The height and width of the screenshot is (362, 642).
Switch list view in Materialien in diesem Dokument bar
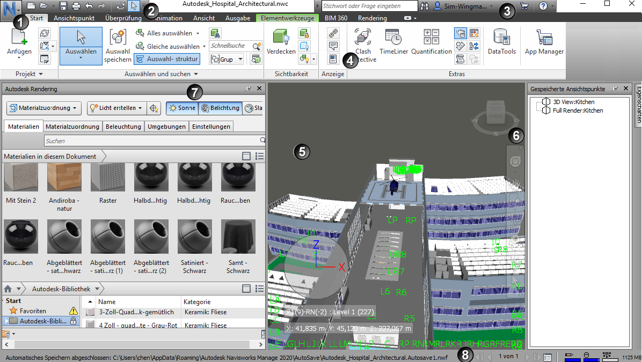click(x=260, y=156)
